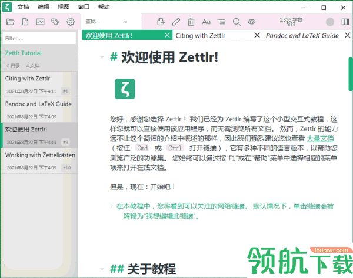The image size is (353, 278).
Task: Clear the global search field x
Action: (x=126, y=22)
